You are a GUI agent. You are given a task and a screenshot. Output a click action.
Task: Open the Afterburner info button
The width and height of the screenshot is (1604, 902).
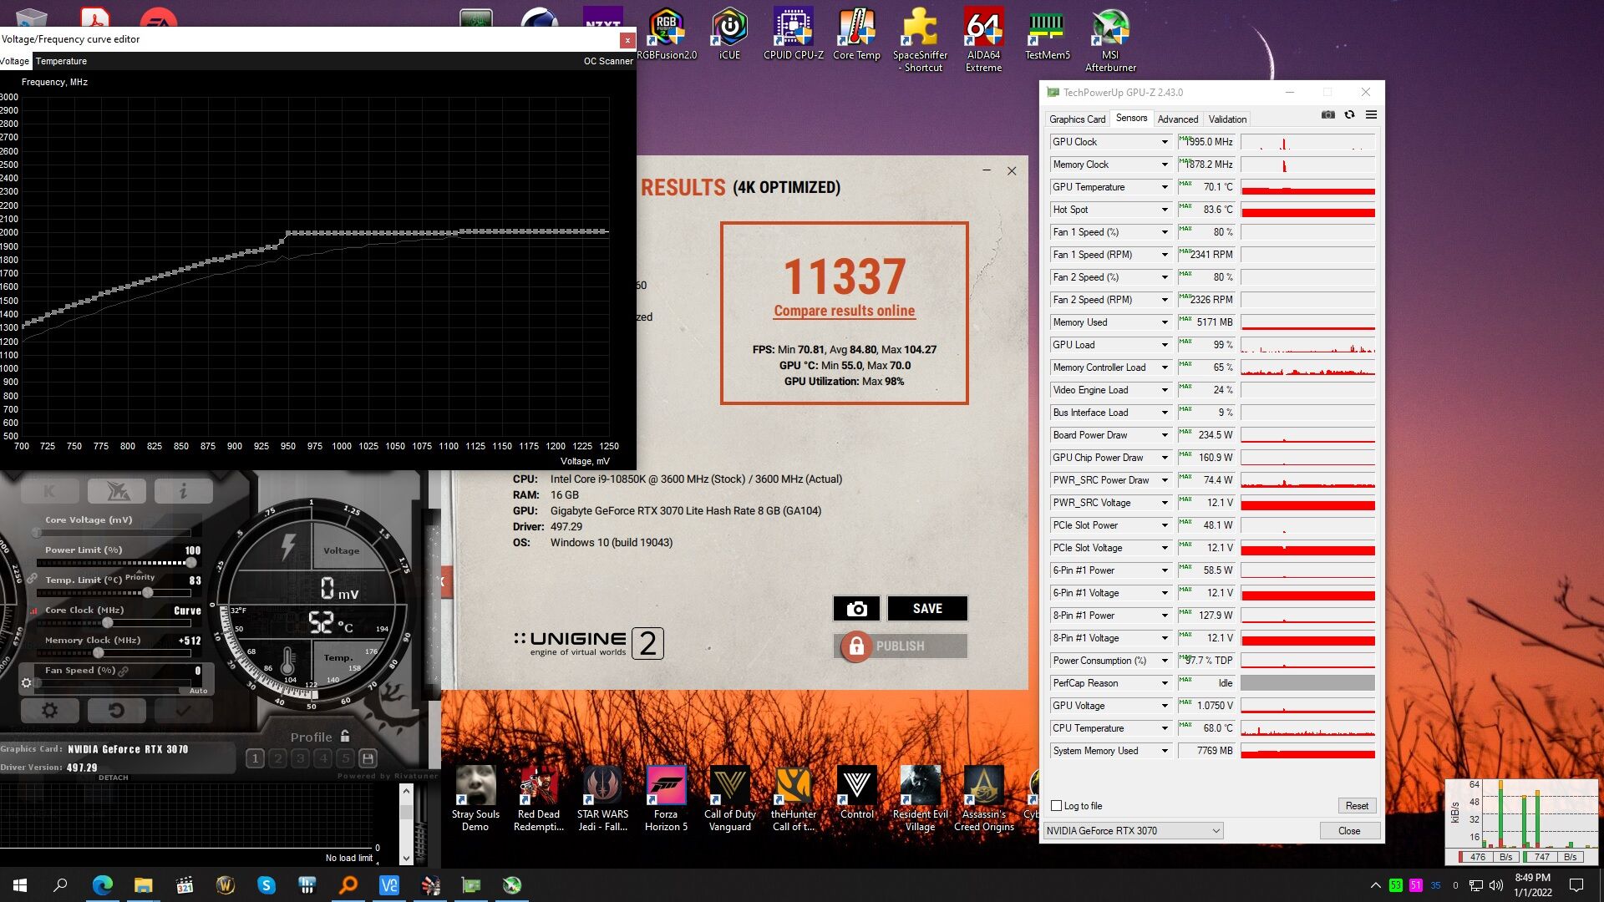(183, 491)
